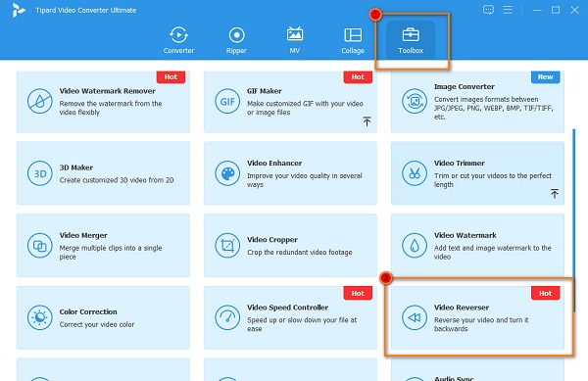Click the partially visible Audio Sync tool
This screenshot has width=588, height=381.
(x=477, y=370)
